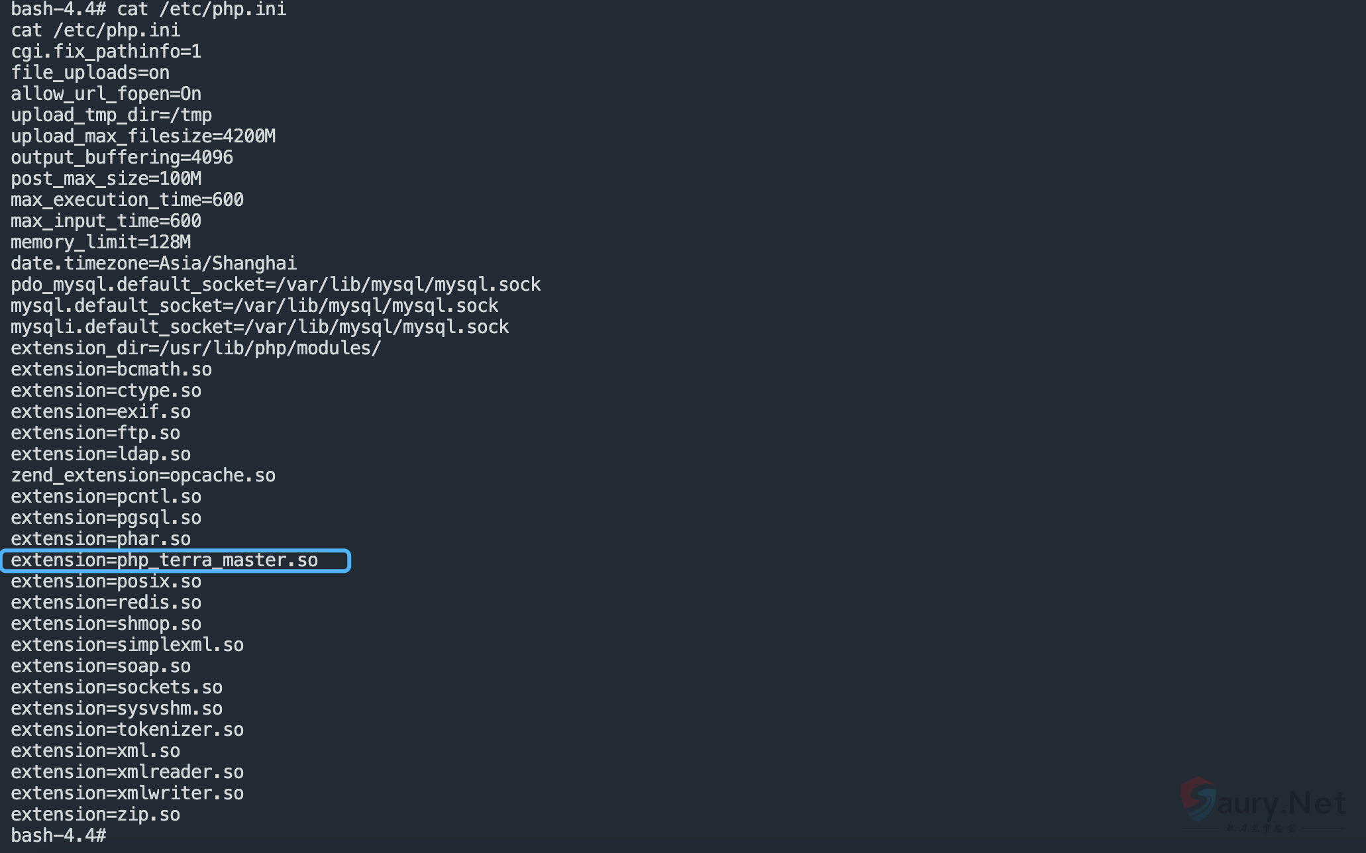Click the extension_dir=/usr/lib/php/modules/ line
The height and width of the screenshot is (853, 1366).
tap(196, 348)
